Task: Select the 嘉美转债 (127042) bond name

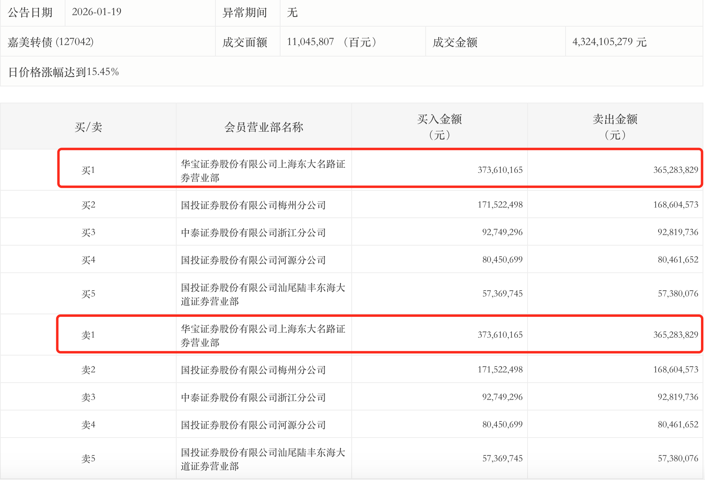Action: click(x=51, y=42)
